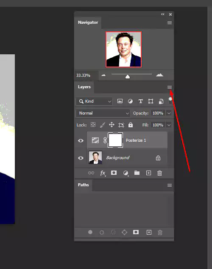Load path as a selection
This screenshot has height=269, width=212.
pos(113,232)
